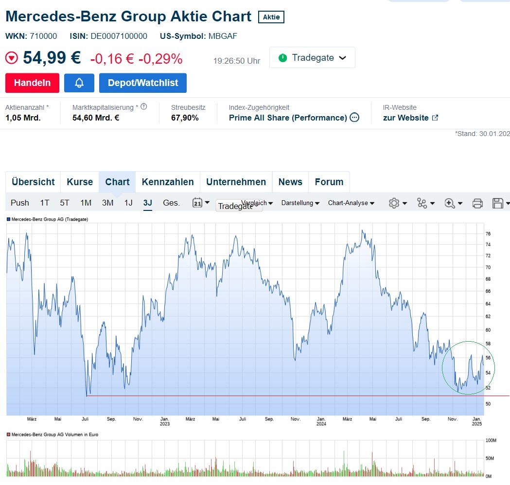Screen dimensions: 510x485
Task: Click the red price-direction arrow icon
Action: [11, 57]
